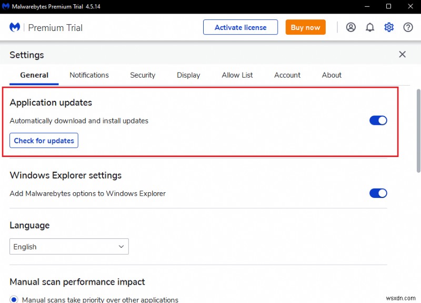Go to the Account tab
This screenshot has height=303, width=421.
pos(287,75)
